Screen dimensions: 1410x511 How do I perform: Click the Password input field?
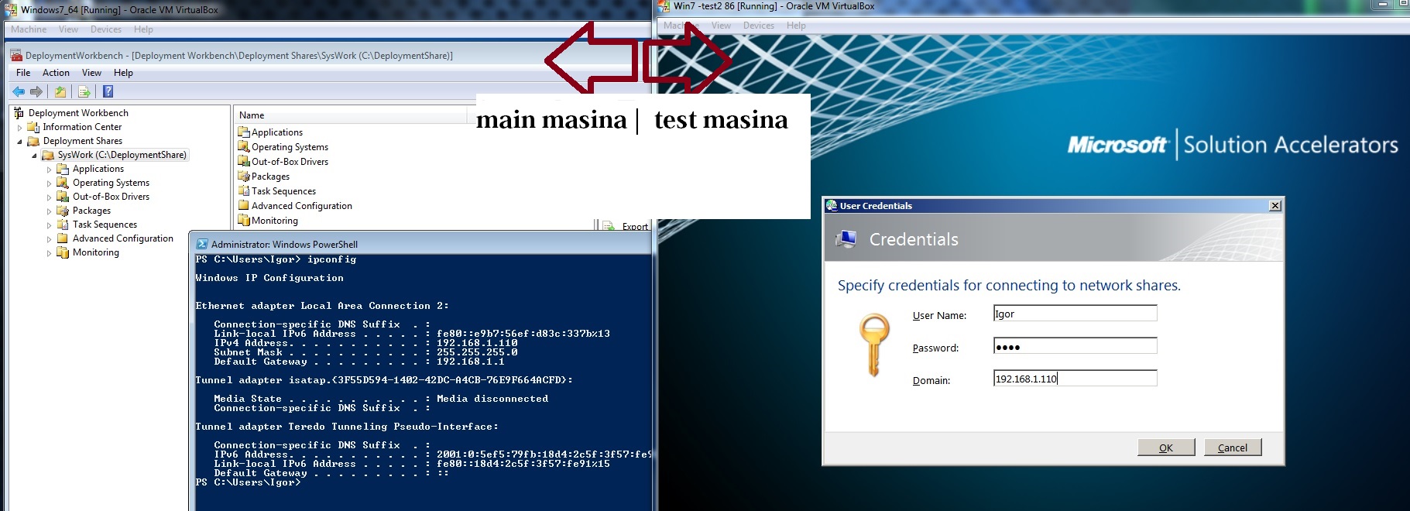(1076, 346)
